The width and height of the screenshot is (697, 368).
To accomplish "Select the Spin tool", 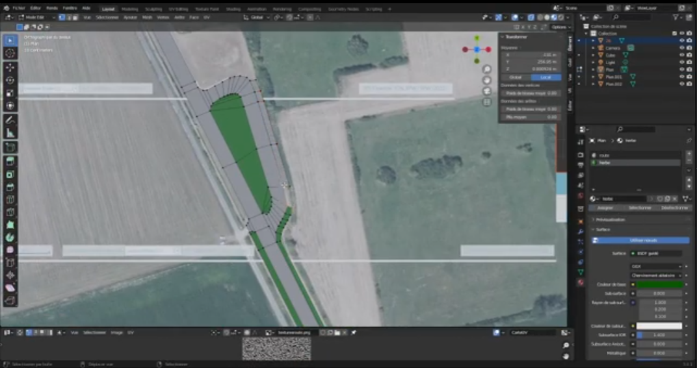I will tap(10, 238).
